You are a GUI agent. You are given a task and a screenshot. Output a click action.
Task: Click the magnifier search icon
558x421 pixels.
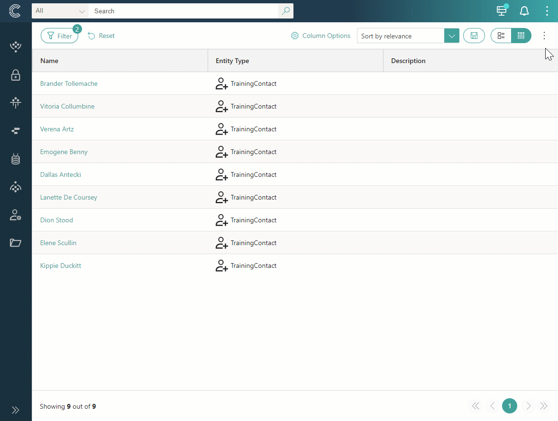tap(285, 11)
